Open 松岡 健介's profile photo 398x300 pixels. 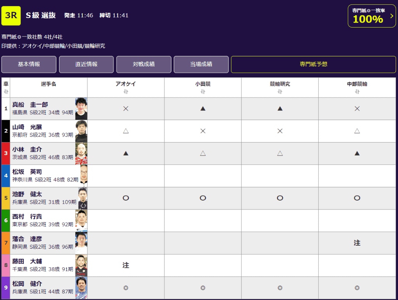click(81, 288)
